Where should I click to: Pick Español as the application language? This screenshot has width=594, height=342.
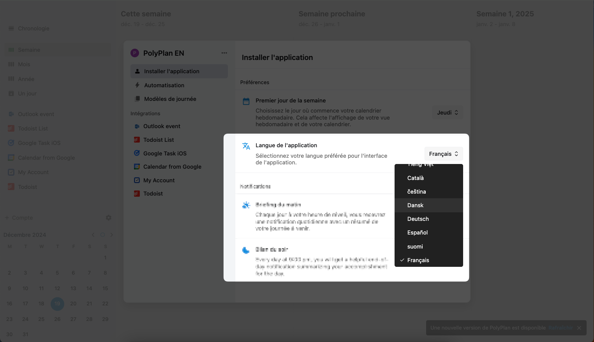coord(417,233)
